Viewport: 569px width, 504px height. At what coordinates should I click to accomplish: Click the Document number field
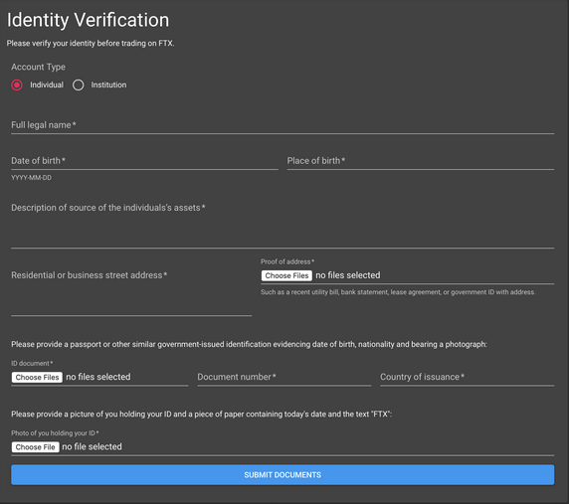click(284, 377)
